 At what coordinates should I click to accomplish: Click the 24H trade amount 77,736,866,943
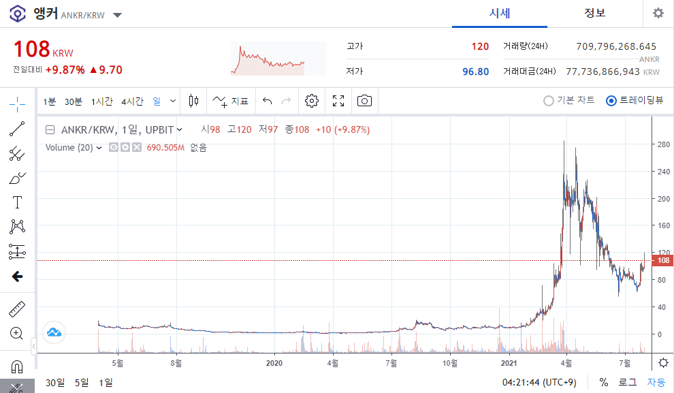(x=603, y=72)
